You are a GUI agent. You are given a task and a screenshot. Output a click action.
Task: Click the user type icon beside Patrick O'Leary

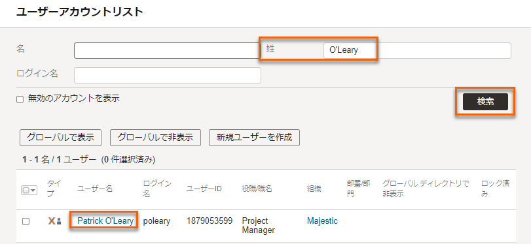coord(54,221)
